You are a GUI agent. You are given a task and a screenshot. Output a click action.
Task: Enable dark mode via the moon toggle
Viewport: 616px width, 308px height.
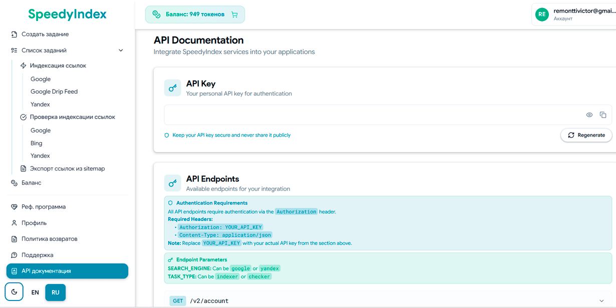pos(14,291)
